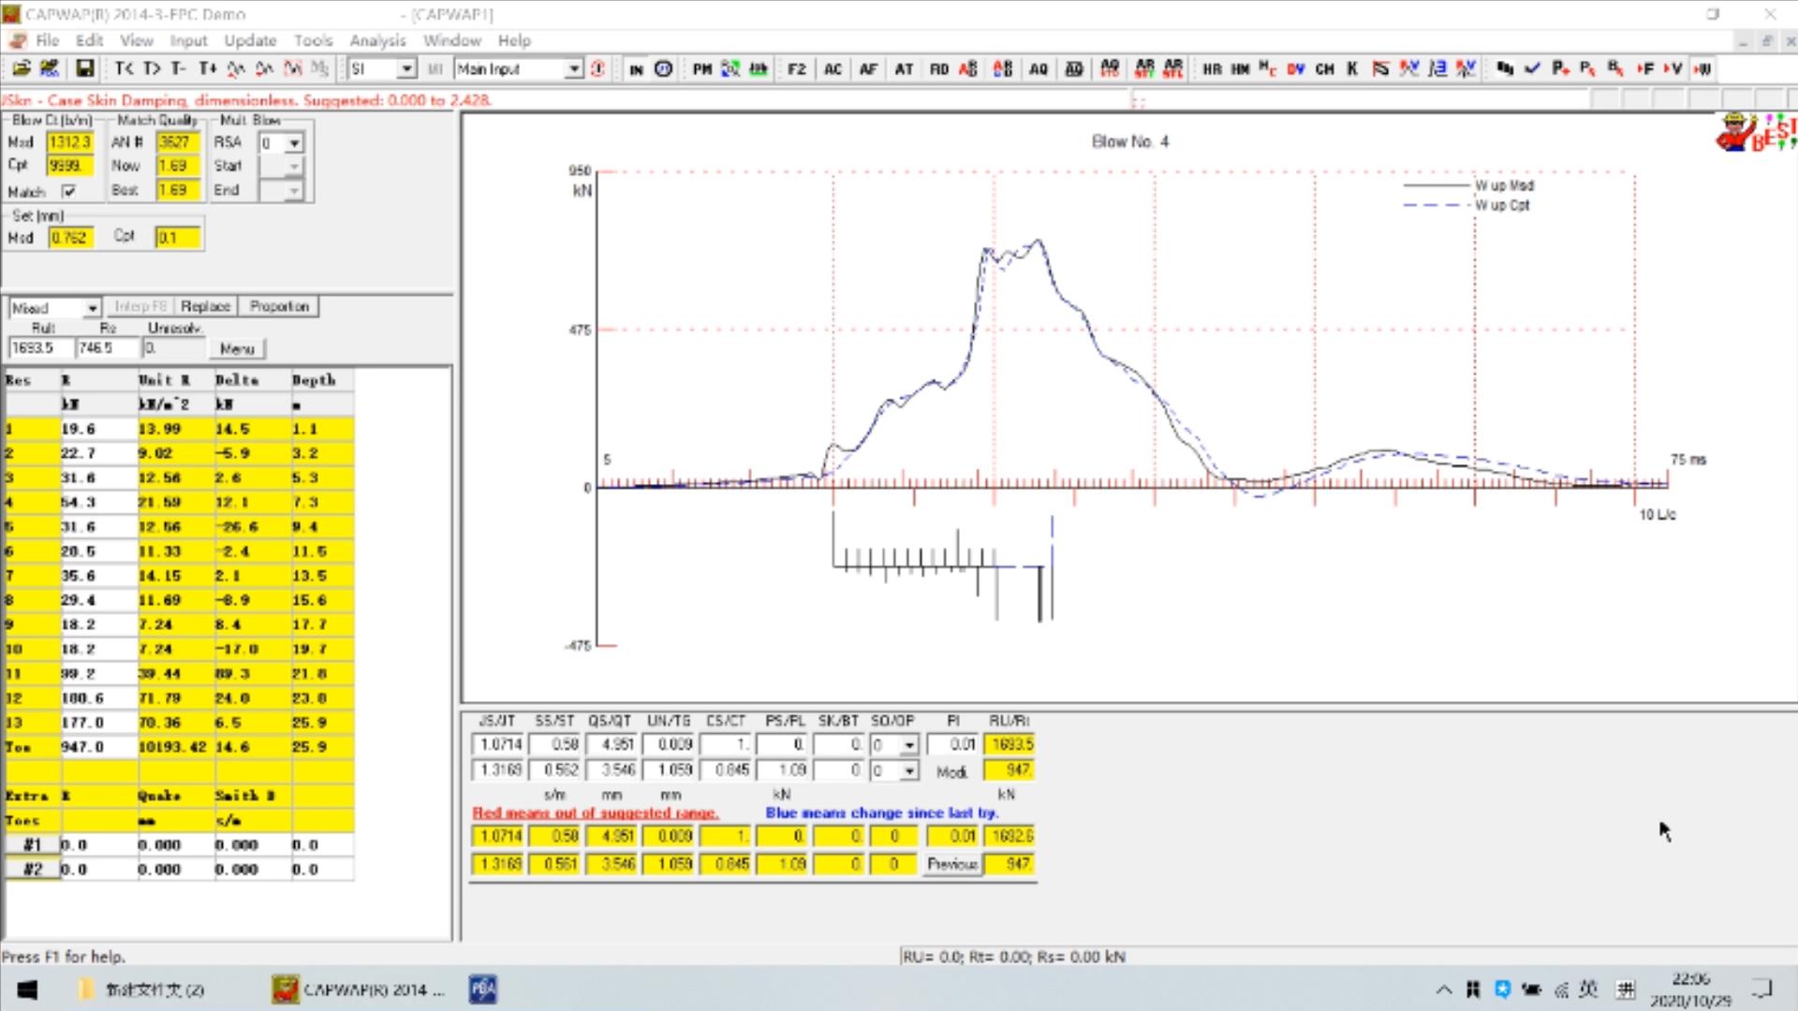
Task: Click the Menu button in soil table
Action: [236, 348]
